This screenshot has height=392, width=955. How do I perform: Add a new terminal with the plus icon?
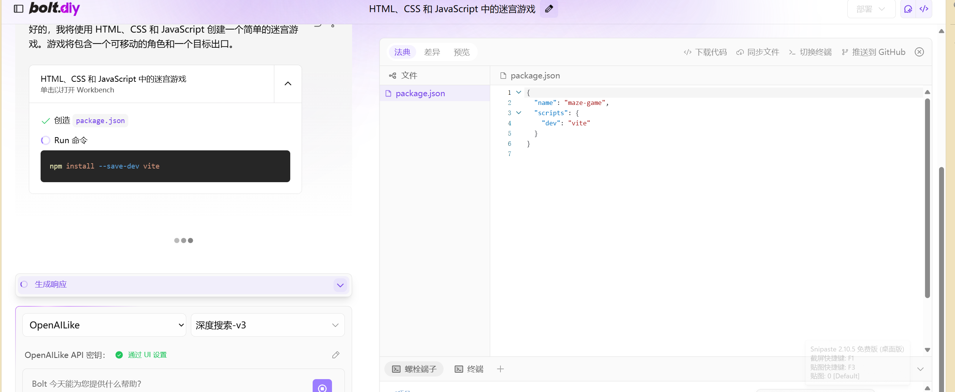click(x=500, y=369)
